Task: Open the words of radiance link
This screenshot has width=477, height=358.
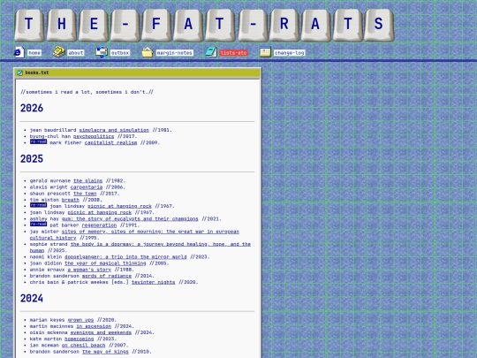Action: 107,276
